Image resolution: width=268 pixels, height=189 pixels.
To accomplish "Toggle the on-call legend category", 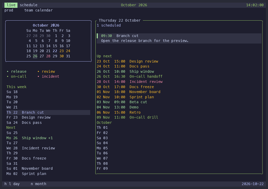I will pyautogui.click(x=17, y=76).
